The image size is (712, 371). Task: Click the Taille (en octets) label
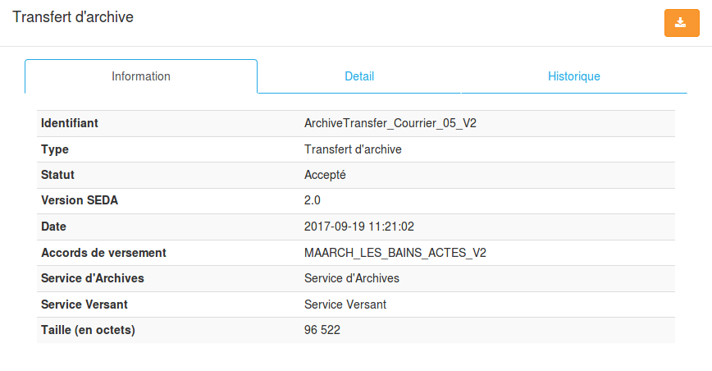pos(88,330)
